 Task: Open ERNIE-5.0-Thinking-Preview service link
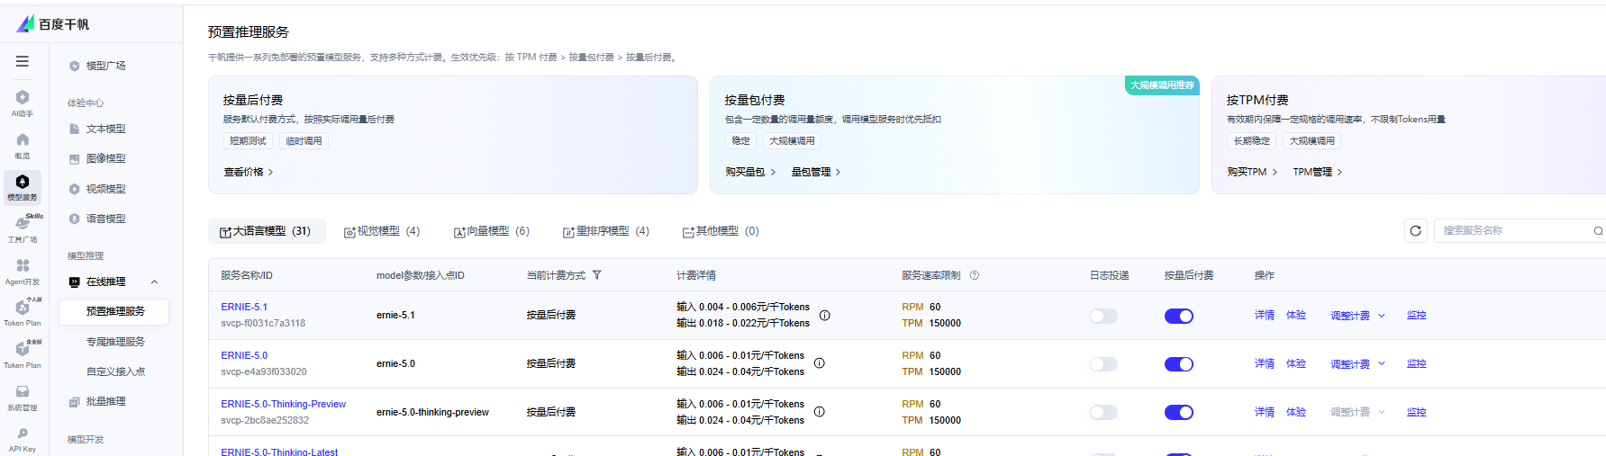click(284, 404)
